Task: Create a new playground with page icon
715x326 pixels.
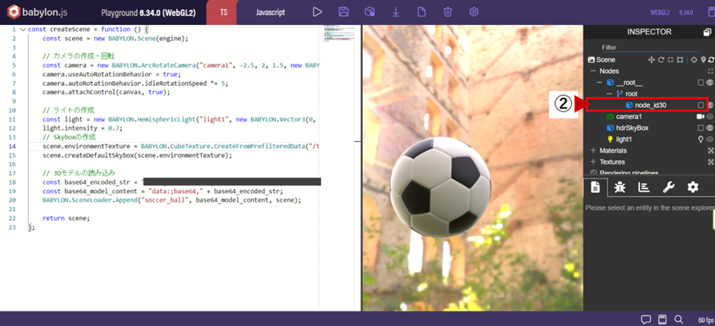Action: click(x=422, y=12)
